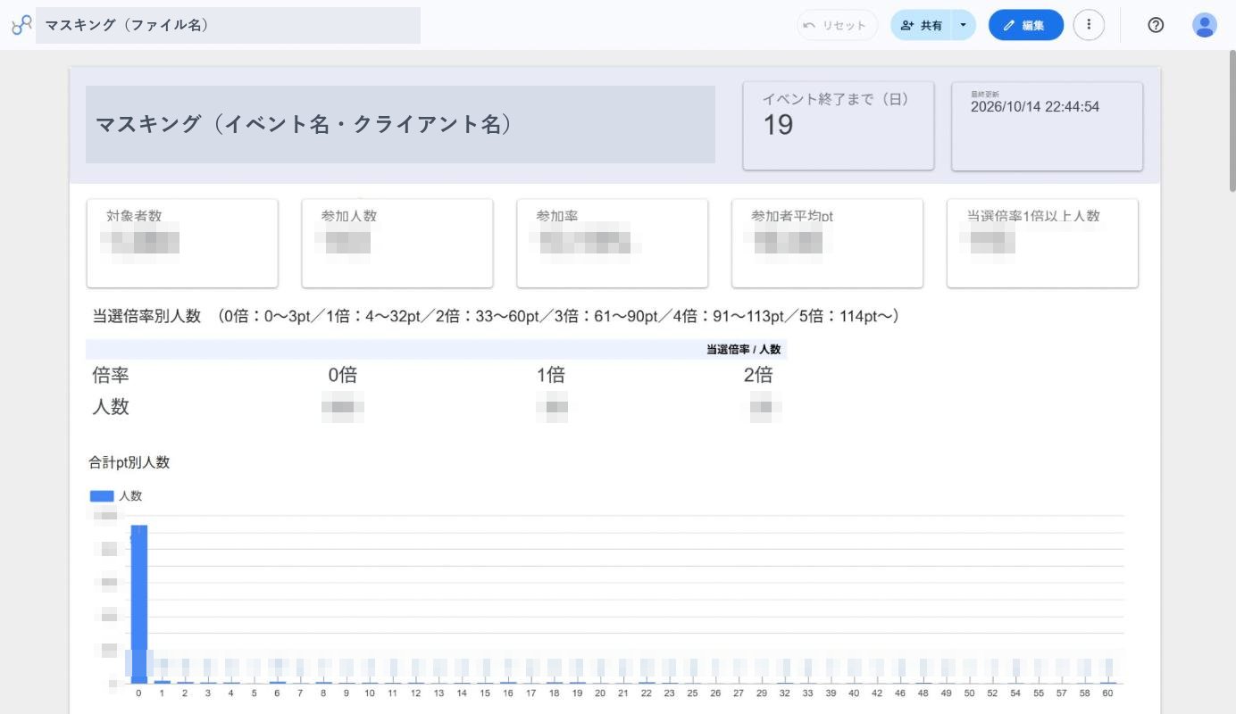Click the x-axis label 10
1236x714 pixels.
click(x=369, y=693)
